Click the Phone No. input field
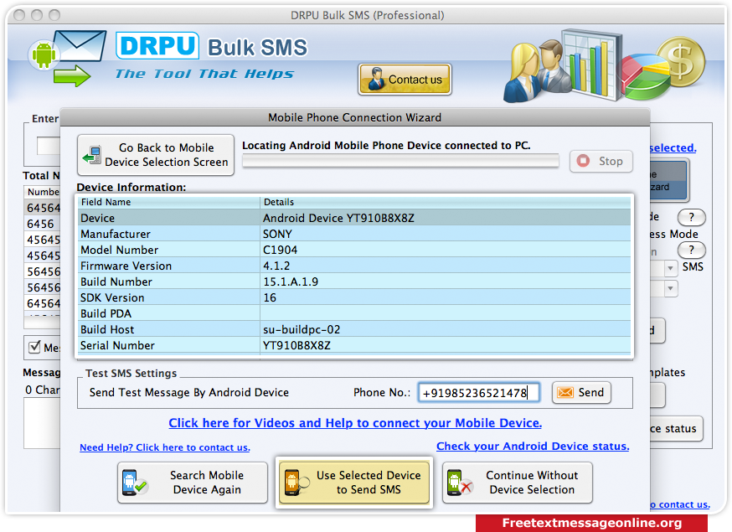The height and width of the screenshot is (532, 732). click(x=478, y=392)
